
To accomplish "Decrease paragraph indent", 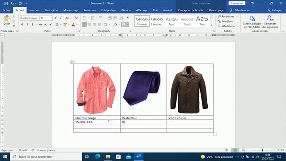I will (x=110, y=18).
